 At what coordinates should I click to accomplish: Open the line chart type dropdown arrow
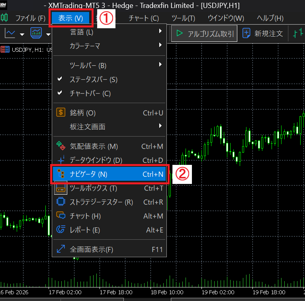pos(22,34)
